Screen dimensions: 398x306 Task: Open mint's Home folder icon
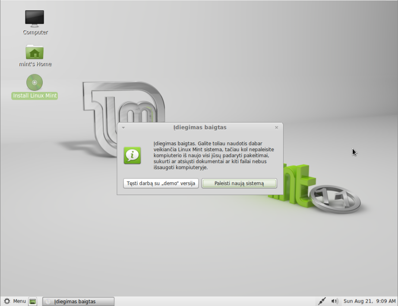35,52
